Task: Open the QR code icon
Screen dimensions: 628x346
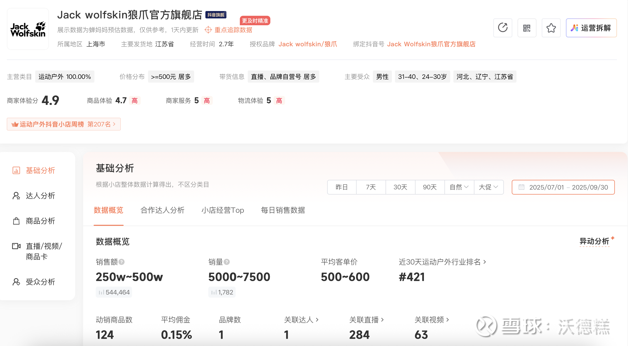Action: [x=527, y=28]
